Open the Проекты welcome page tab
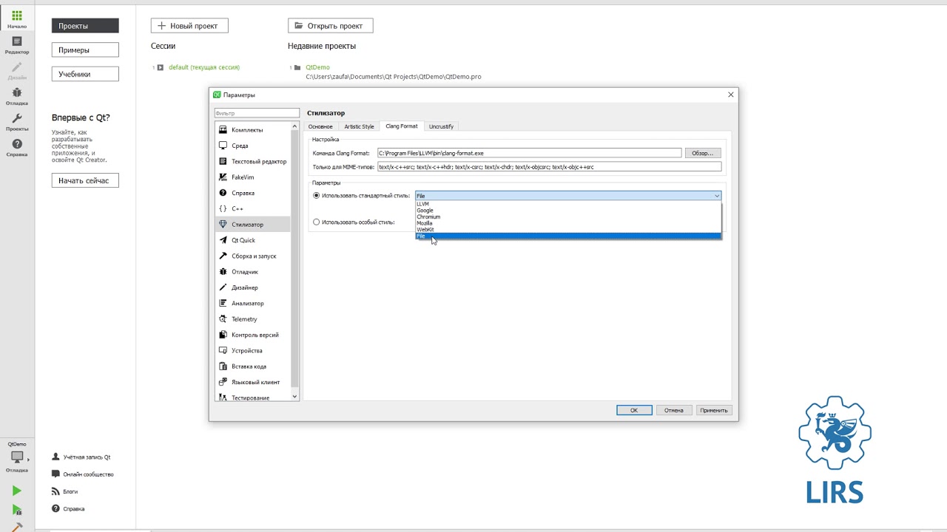The image size is (947, 532). click(x=85, y=26)
